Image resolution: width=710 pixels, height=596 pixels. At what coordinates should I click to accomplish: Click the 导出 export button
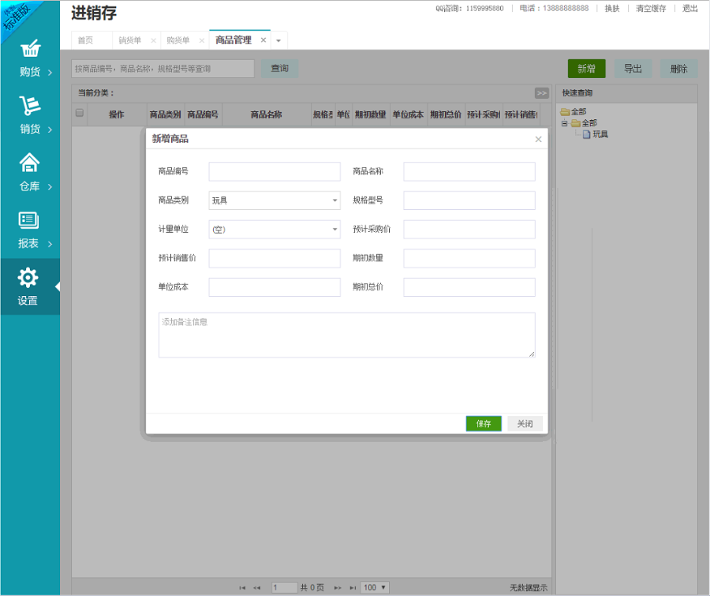click(x=633, y=69)
